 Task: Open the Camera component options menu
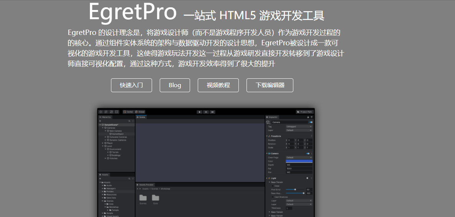coord(312,154)
